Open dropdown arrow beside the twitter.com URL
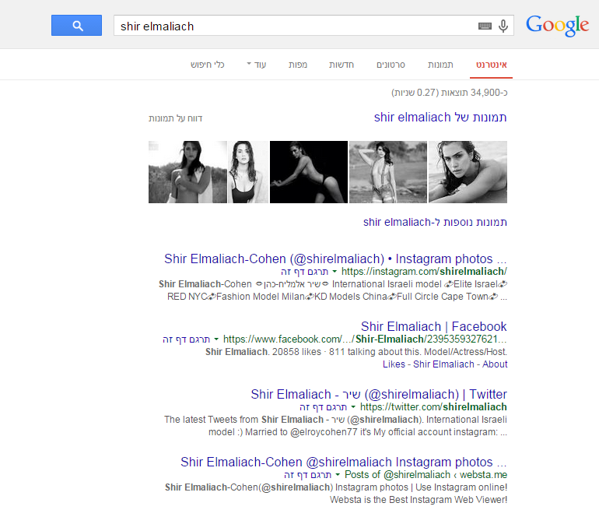Screen dimensions: 599x517 click(353, 407)
